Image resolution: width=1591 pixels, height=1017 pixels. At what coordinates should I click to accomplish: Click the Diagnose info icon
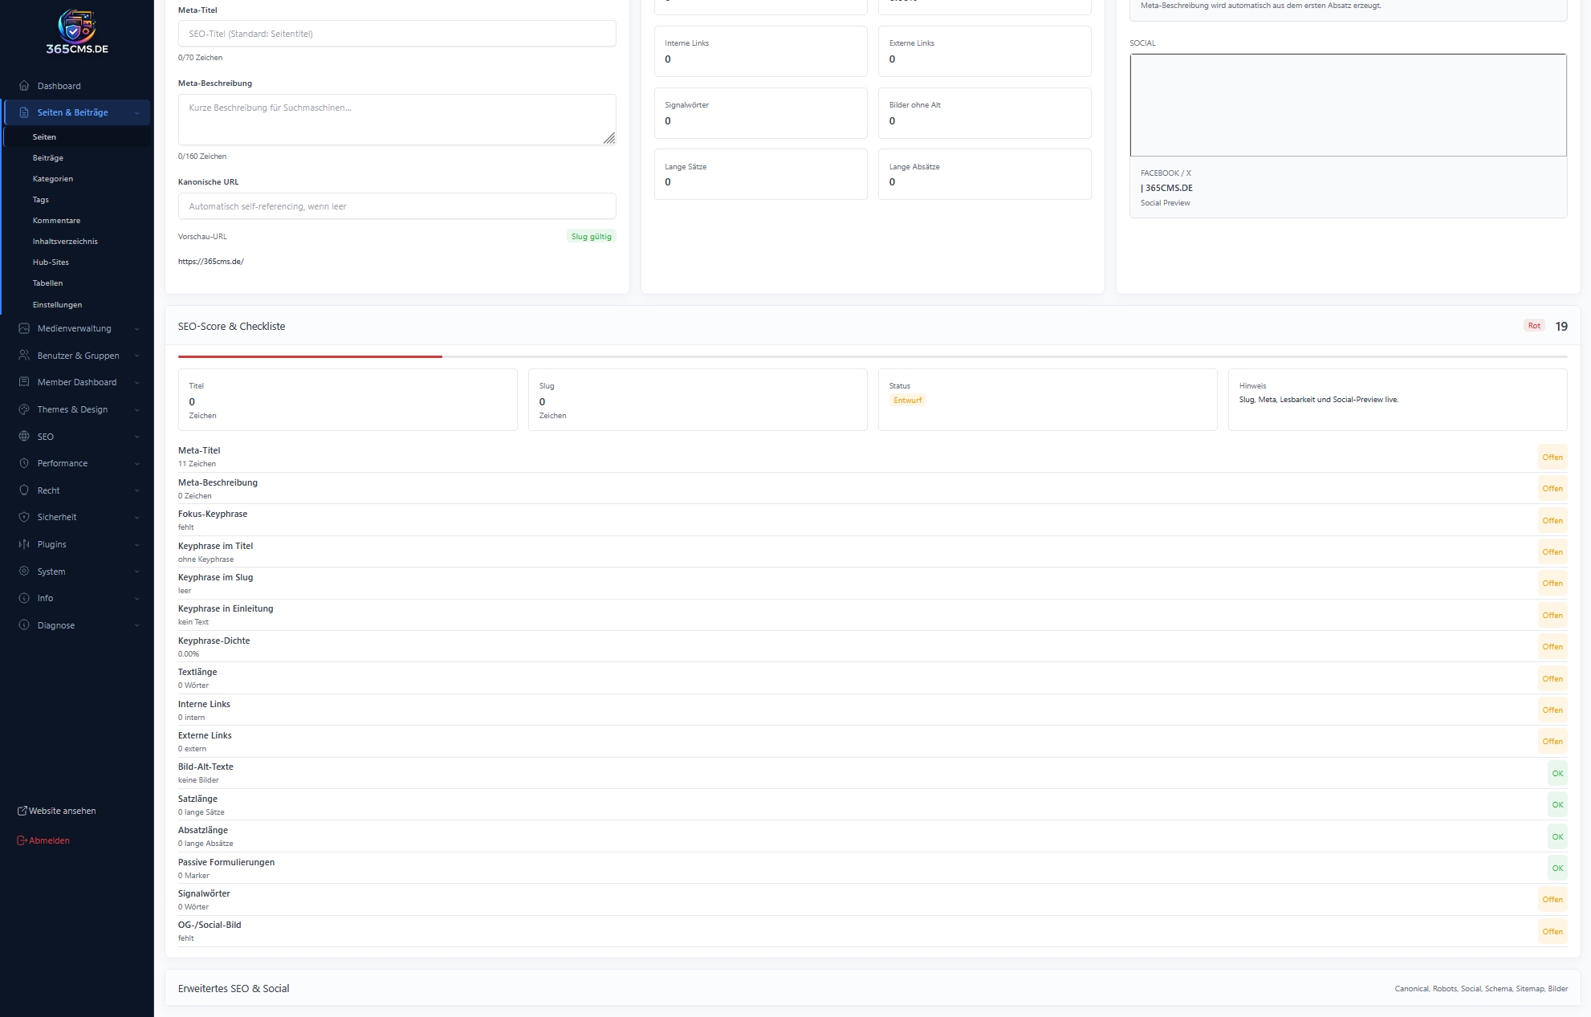pyautogui.click(x=24, y=625)
